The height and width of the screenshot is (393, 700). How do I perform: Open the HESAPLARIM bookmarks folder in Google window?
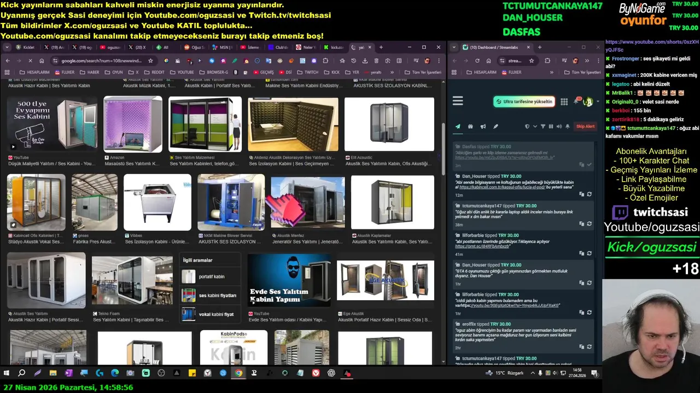tap(34, 72)
